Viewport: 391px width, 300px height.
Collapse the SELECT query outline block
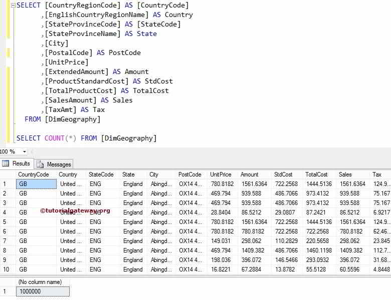pyautogui.click(x=14, y=5)
